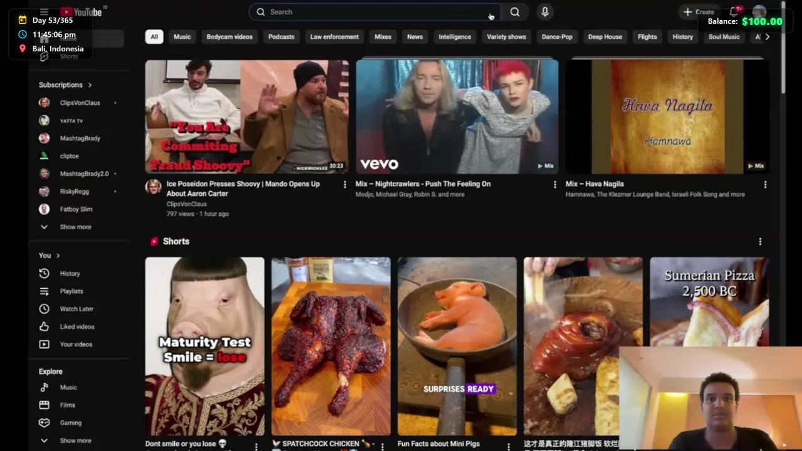Click the search magnifier button
This screenshot has height=451, width=802.
(x=514, y=12)
